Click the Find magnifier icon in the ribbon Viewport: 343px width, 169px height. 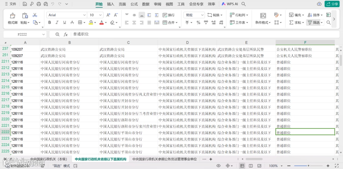point(328,23)
